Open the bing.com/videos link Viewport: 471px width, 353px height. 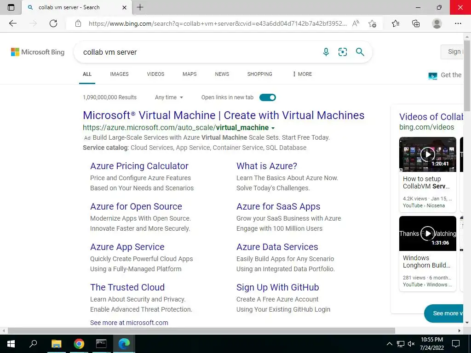[426, 127]
